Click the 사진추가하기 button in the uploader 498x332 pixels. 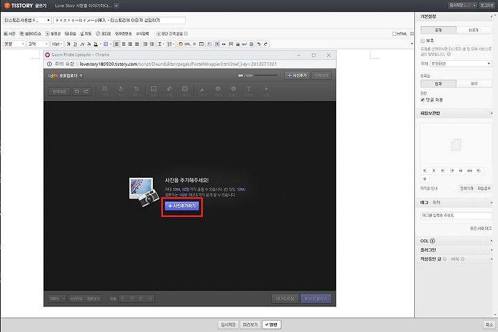click(x=182, y=206)
